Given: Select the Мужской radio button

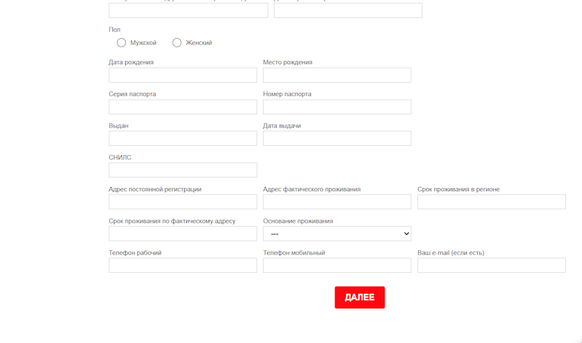Looking at the screenshot, I should [121, 43].
